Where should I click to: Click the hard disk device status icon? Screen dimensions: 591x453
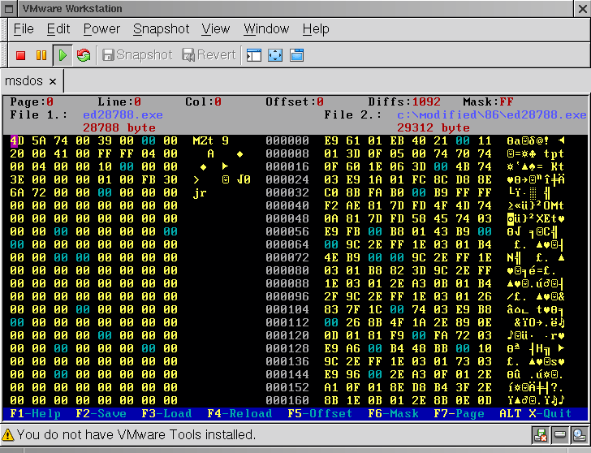pyautogui.click(x=560, y=435)
